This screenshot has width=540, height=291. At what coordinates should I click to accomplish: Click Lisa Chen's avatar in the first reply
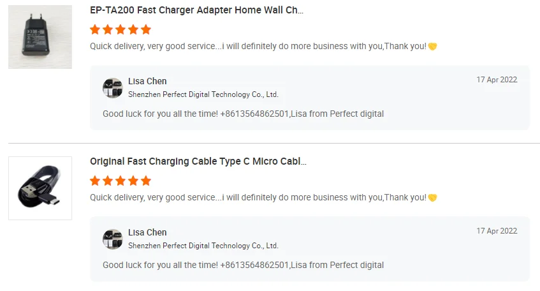pyautogui.click(x=113, y=88)
